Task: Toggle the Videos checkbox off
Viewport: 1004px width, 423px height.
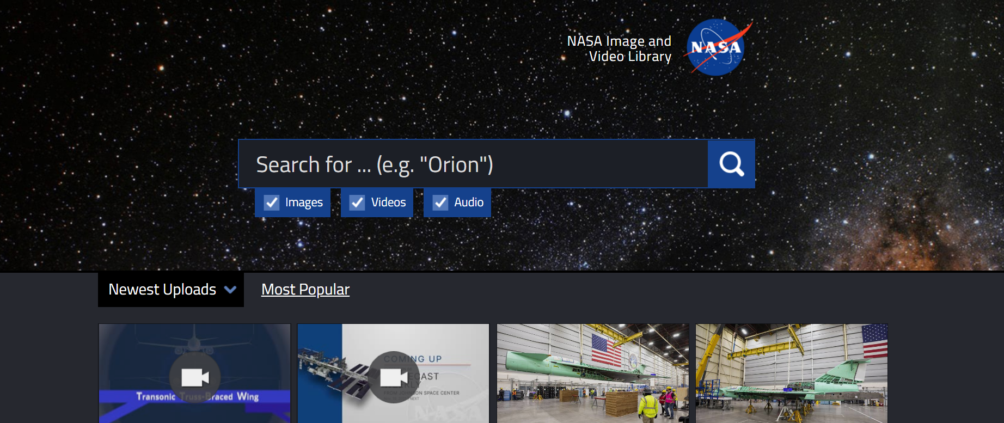Action: (x=357, y=203)
